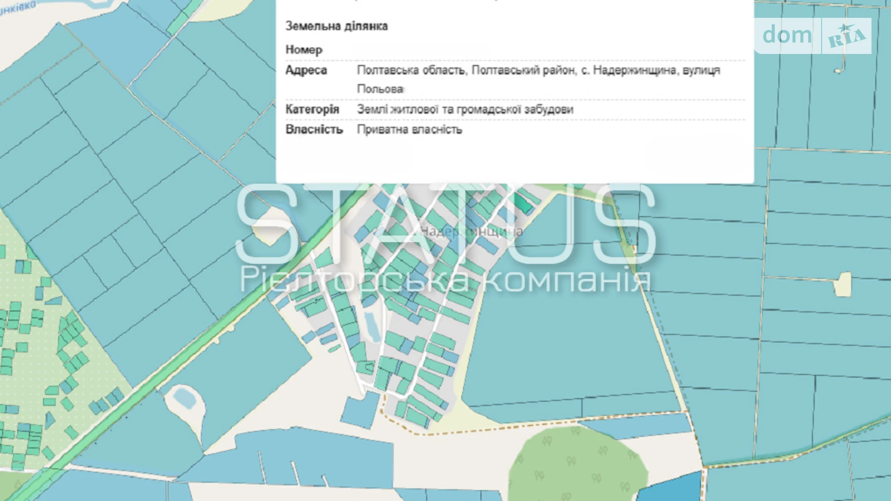
Task: Click the STATUS watermark text
Action: [445, 224]
